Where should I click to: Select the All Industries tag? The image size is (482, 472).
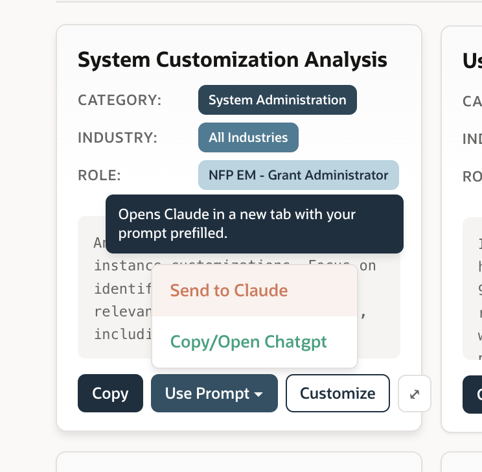[248, 137]
